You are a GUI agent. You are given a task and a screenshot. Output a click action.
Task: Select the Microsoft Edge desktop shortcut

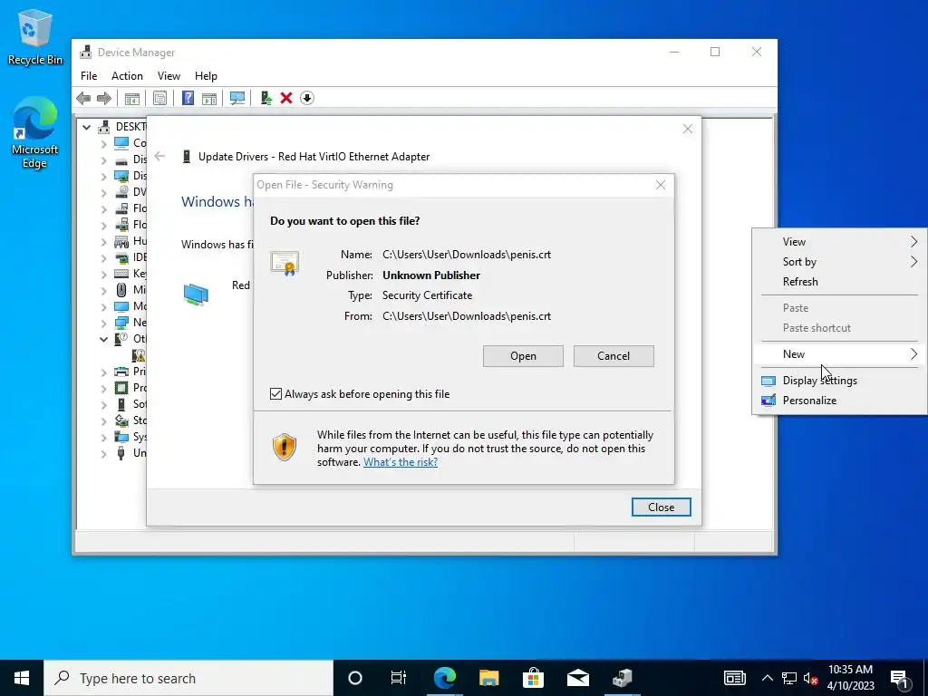pyautogui.click(x=35, y=132)
